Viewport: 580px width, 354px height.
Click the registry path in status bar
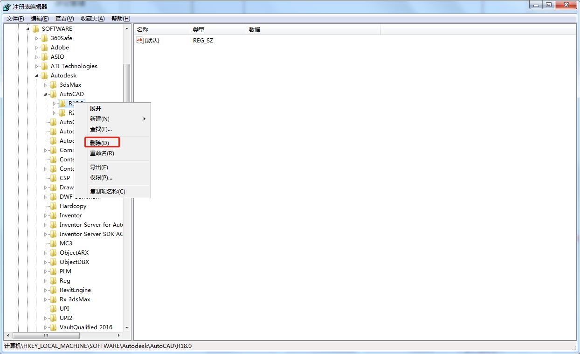click(x=98, y=346)
